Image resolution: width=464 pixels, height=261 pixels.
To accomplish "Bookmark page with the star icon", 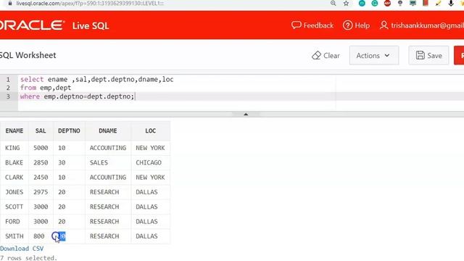I will (346, 3).
